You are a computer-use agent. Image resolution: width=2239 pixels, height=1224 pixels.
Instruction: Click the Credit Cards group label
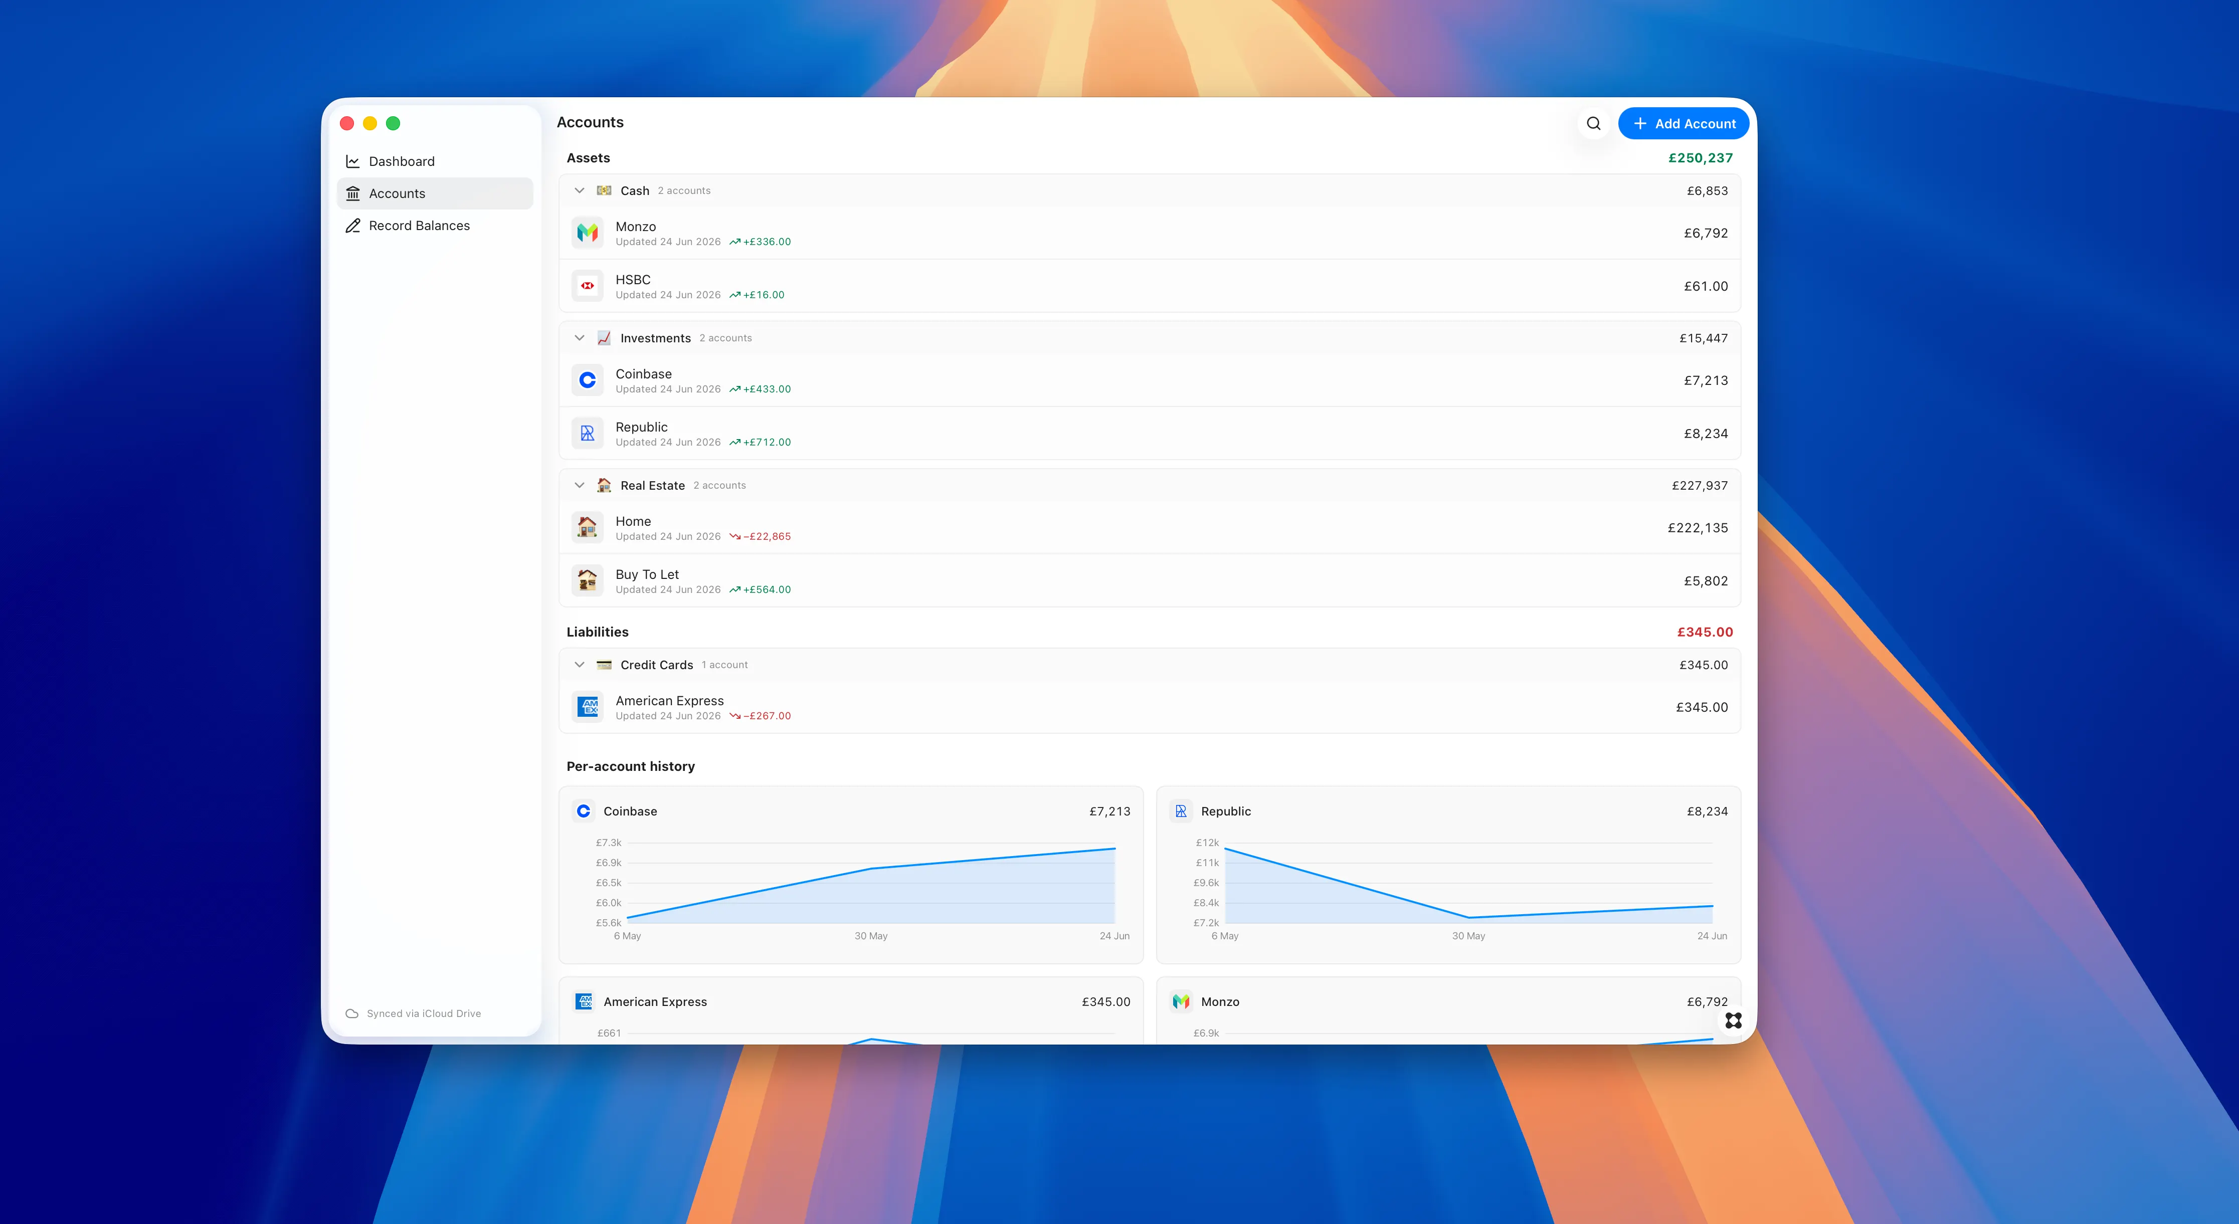click(x=656, y=666)
